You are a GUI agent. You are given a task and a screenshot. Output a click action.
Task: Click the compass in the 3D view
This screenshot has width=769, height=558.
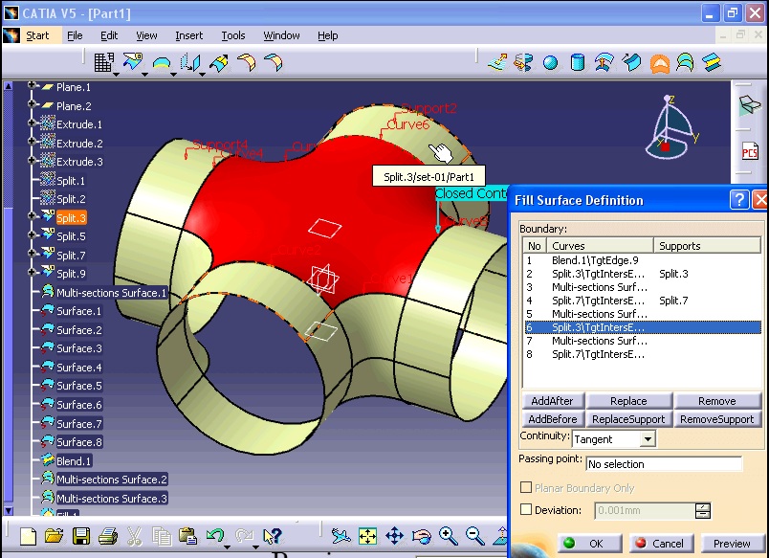coord(670,127)
